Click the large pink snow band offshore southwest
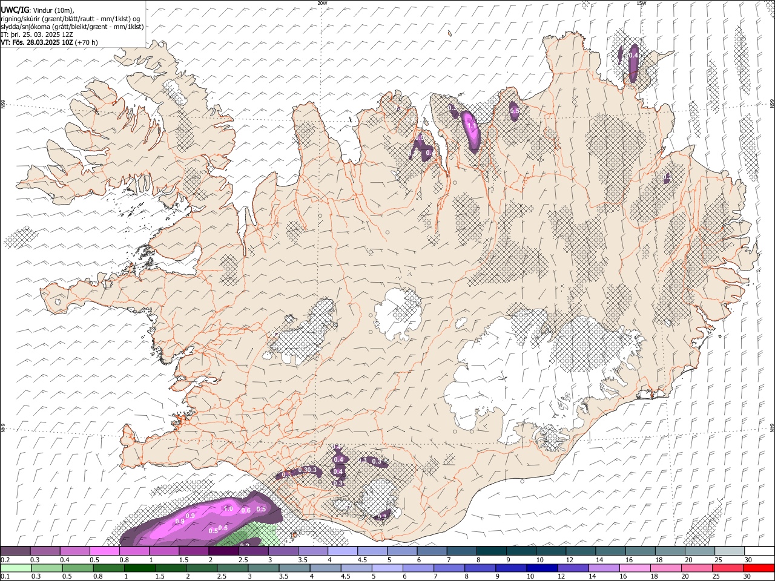The width and height of the screenshot is (775, 581). 200,520
